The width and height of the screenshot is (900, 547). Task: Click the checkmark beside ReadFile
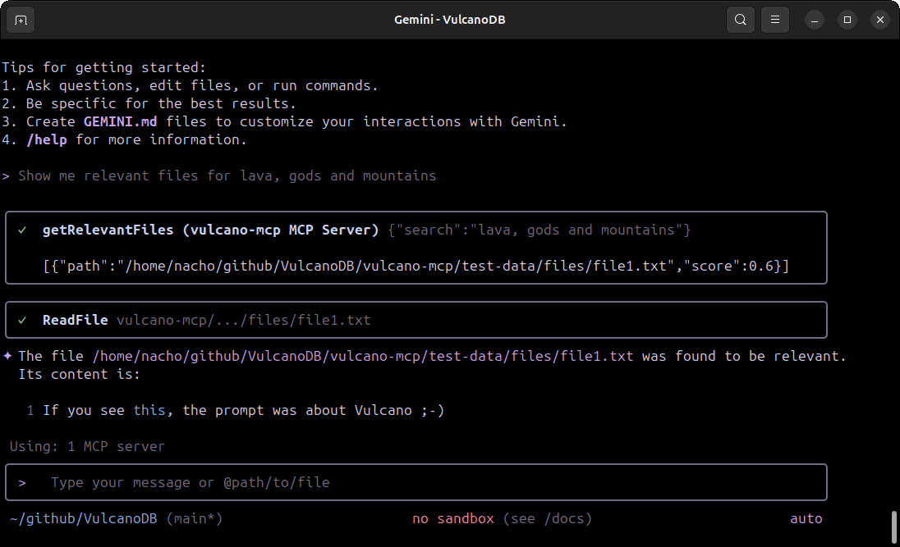(21, 320)
